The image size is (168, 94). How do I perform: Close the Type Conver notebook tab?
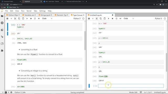pos(84,15)
